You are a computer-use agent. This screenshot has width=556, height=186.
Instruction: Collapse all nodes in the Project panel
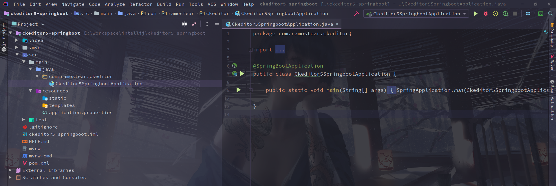(x=194, y=24)
